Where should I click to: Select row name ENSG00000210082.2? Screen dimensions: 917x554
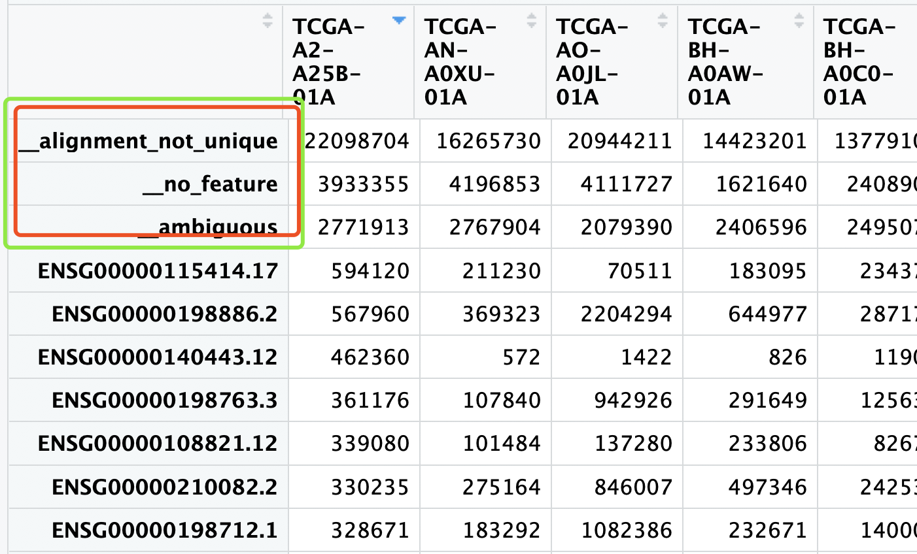tap(165, 487)
